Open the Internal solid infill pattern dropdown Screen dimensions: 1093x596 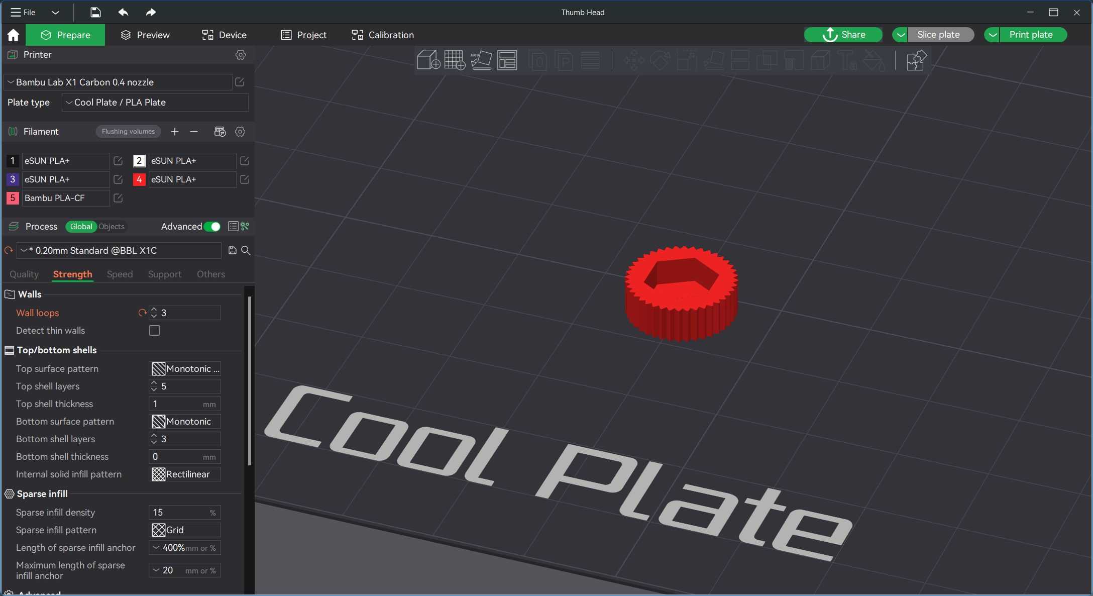click(x=185, y=474)
